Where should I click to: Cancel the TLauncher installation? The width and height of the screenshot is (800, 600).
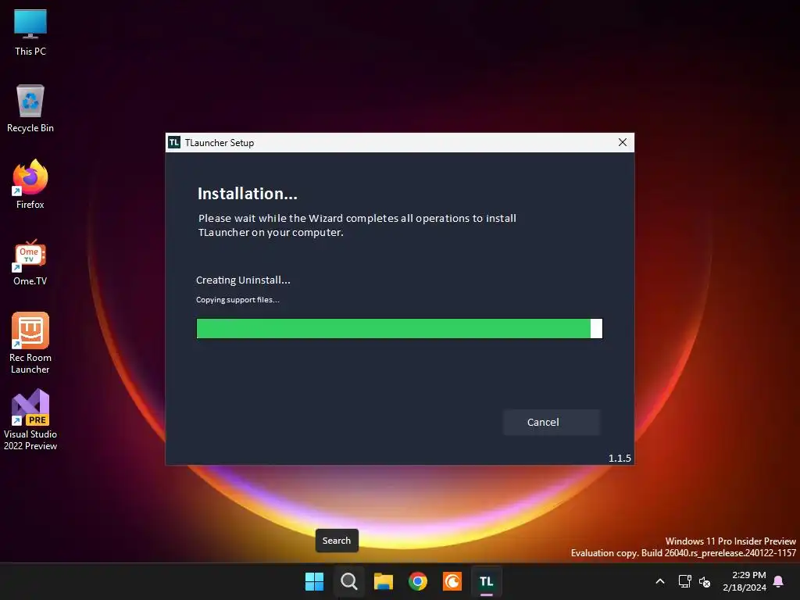pyautogui.click(x=552, y=422)
